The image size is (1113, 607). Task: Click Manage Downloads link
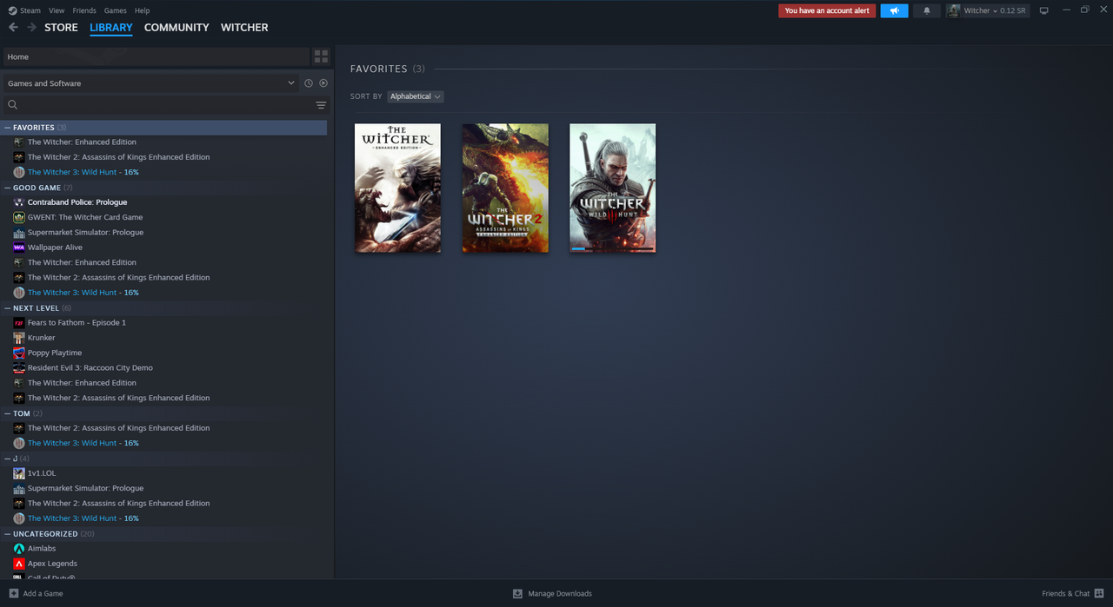tap(560, 593)
